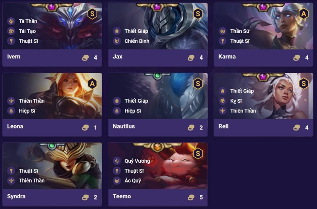Image resolution: width=317 pixels, height=209 pixels.
Task: Click the Quỷ Vương trait icon on Teemo's card
Action: 116,161
